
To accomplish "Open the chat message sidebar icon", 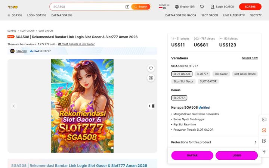I will click(264, 120).
